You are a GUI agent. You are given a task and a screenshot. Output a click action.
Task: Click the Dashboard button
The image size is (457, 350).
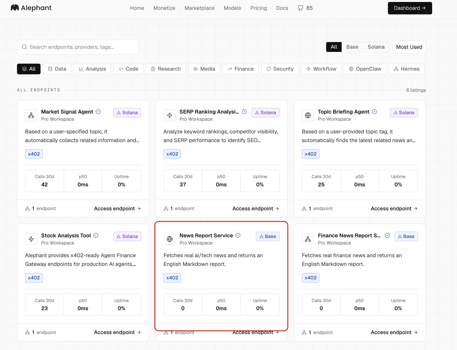pyautogui.click(x=410, y=8)
